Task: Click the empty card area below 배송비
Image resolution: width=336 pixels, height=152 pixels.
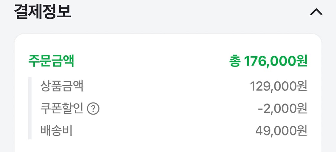Action: coord(167,145)
